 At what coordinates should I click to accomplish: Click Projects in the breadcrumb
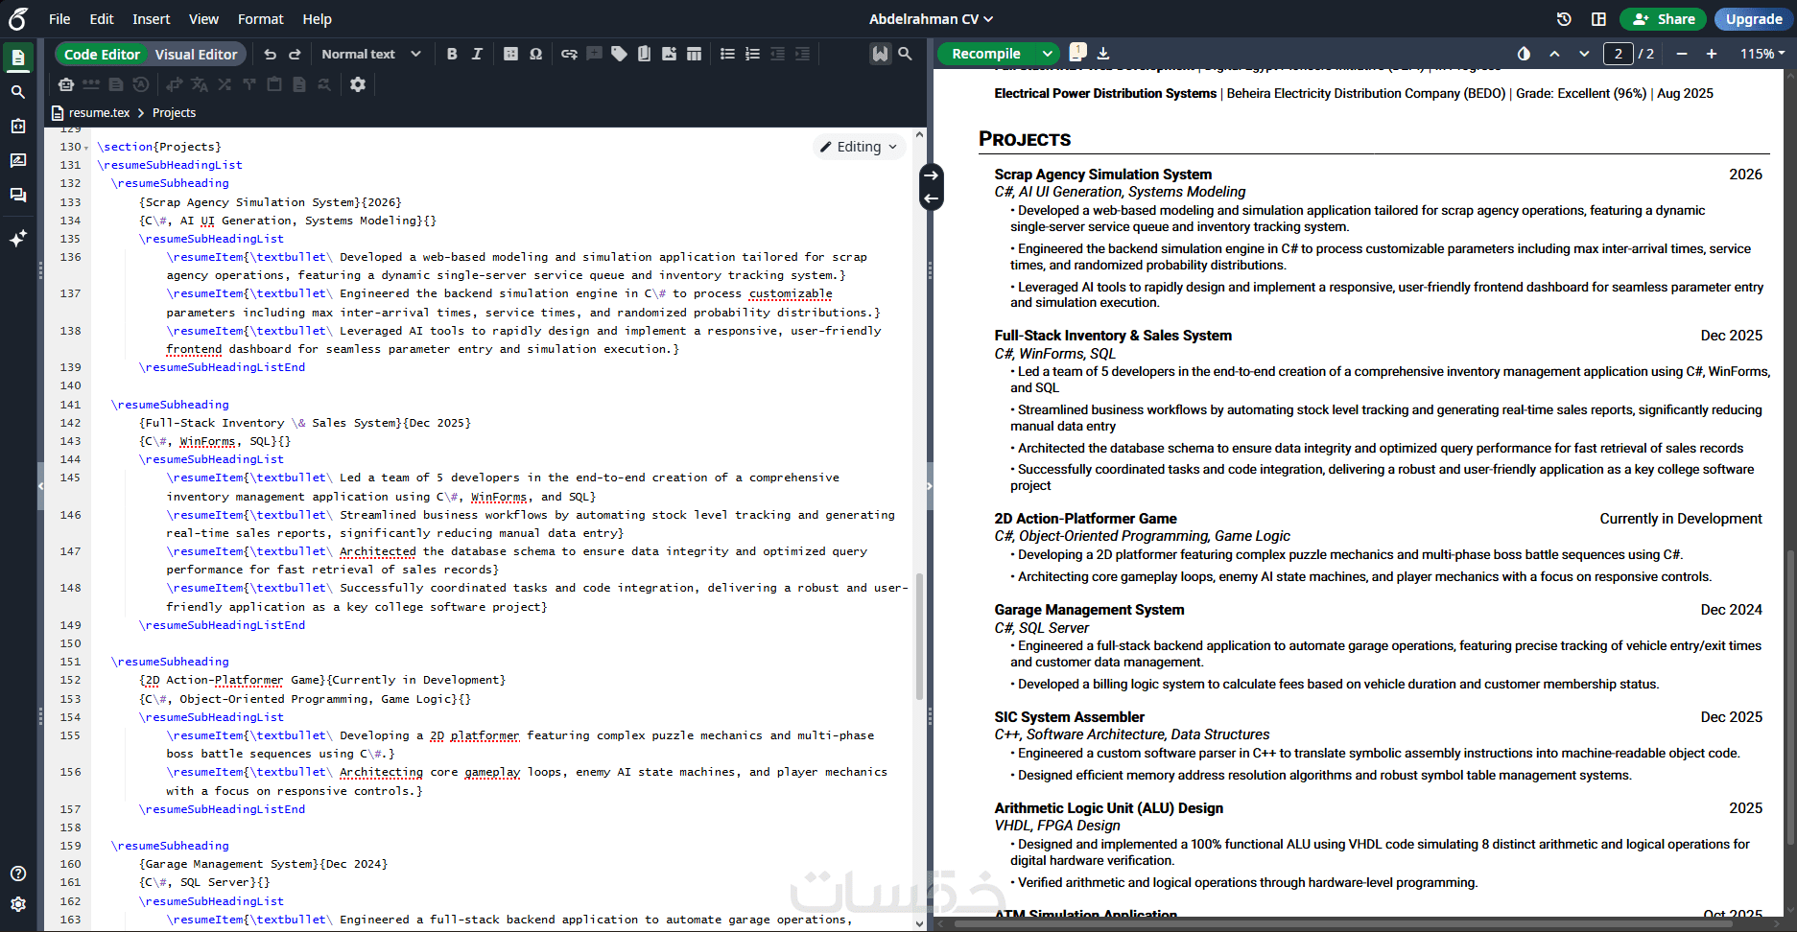point(175,113)
